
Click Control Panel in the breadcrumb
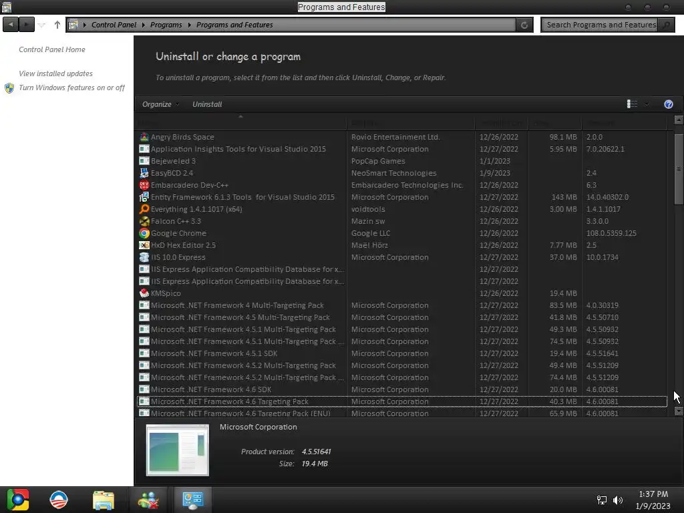pos(114,25)
